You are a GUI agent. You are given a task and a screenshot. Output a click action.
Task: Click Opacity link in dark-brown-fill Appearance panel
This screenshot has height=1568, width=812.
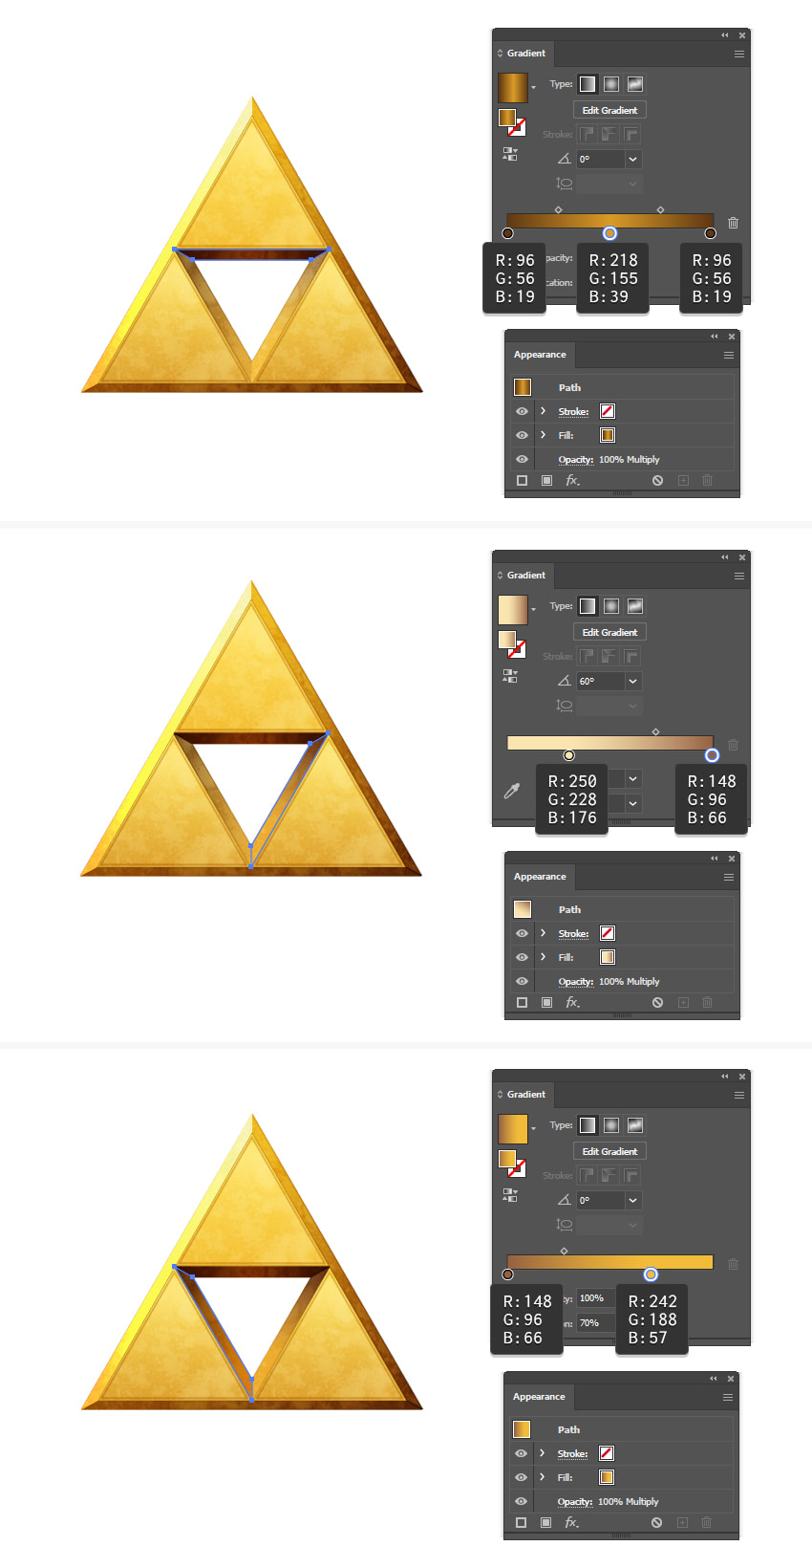tap(576, 460)
